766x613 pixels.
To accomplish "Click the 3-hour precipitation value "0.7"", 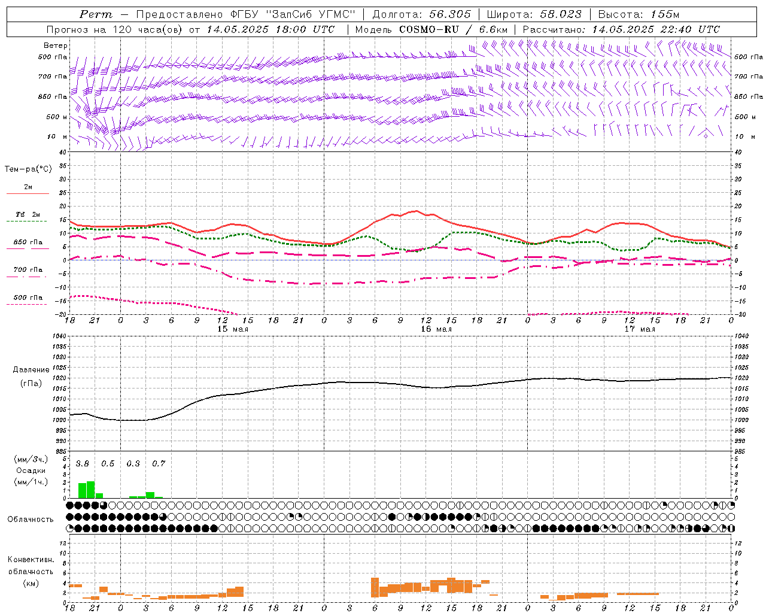I will 158,463.
